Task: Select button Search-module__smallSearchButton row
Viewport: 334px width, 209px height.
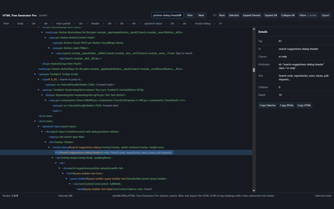Action: click(x=111, y=69)
